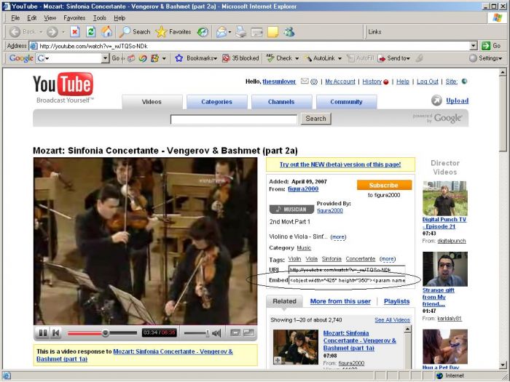Viewport: 510px width, 382px height.
Task: Click the Send to toolbar button
Action: pyautogui.click(x=394, y=58)
